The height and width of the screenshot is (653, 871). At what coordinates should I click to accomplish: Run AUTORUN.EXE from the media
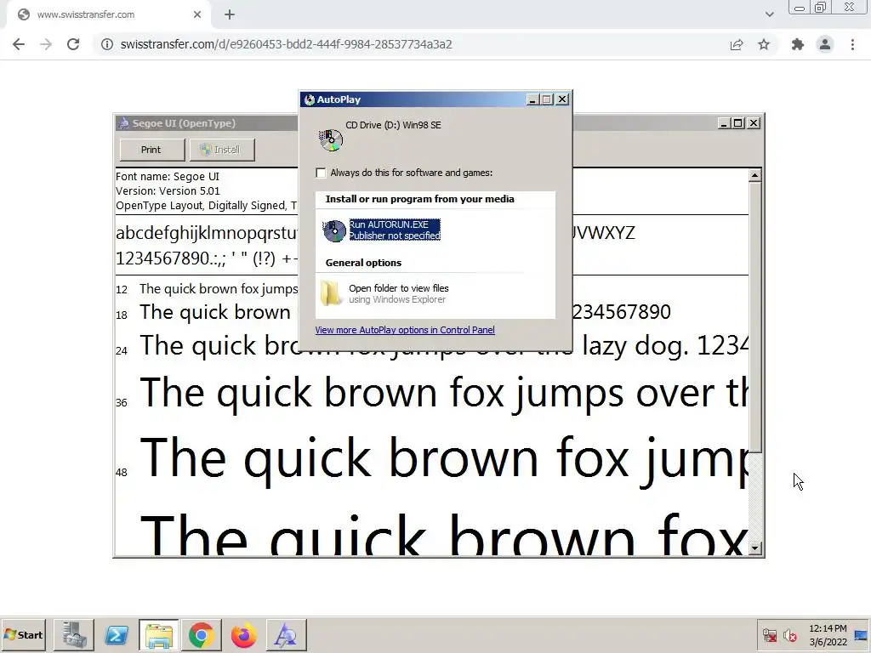click(395, 230)
